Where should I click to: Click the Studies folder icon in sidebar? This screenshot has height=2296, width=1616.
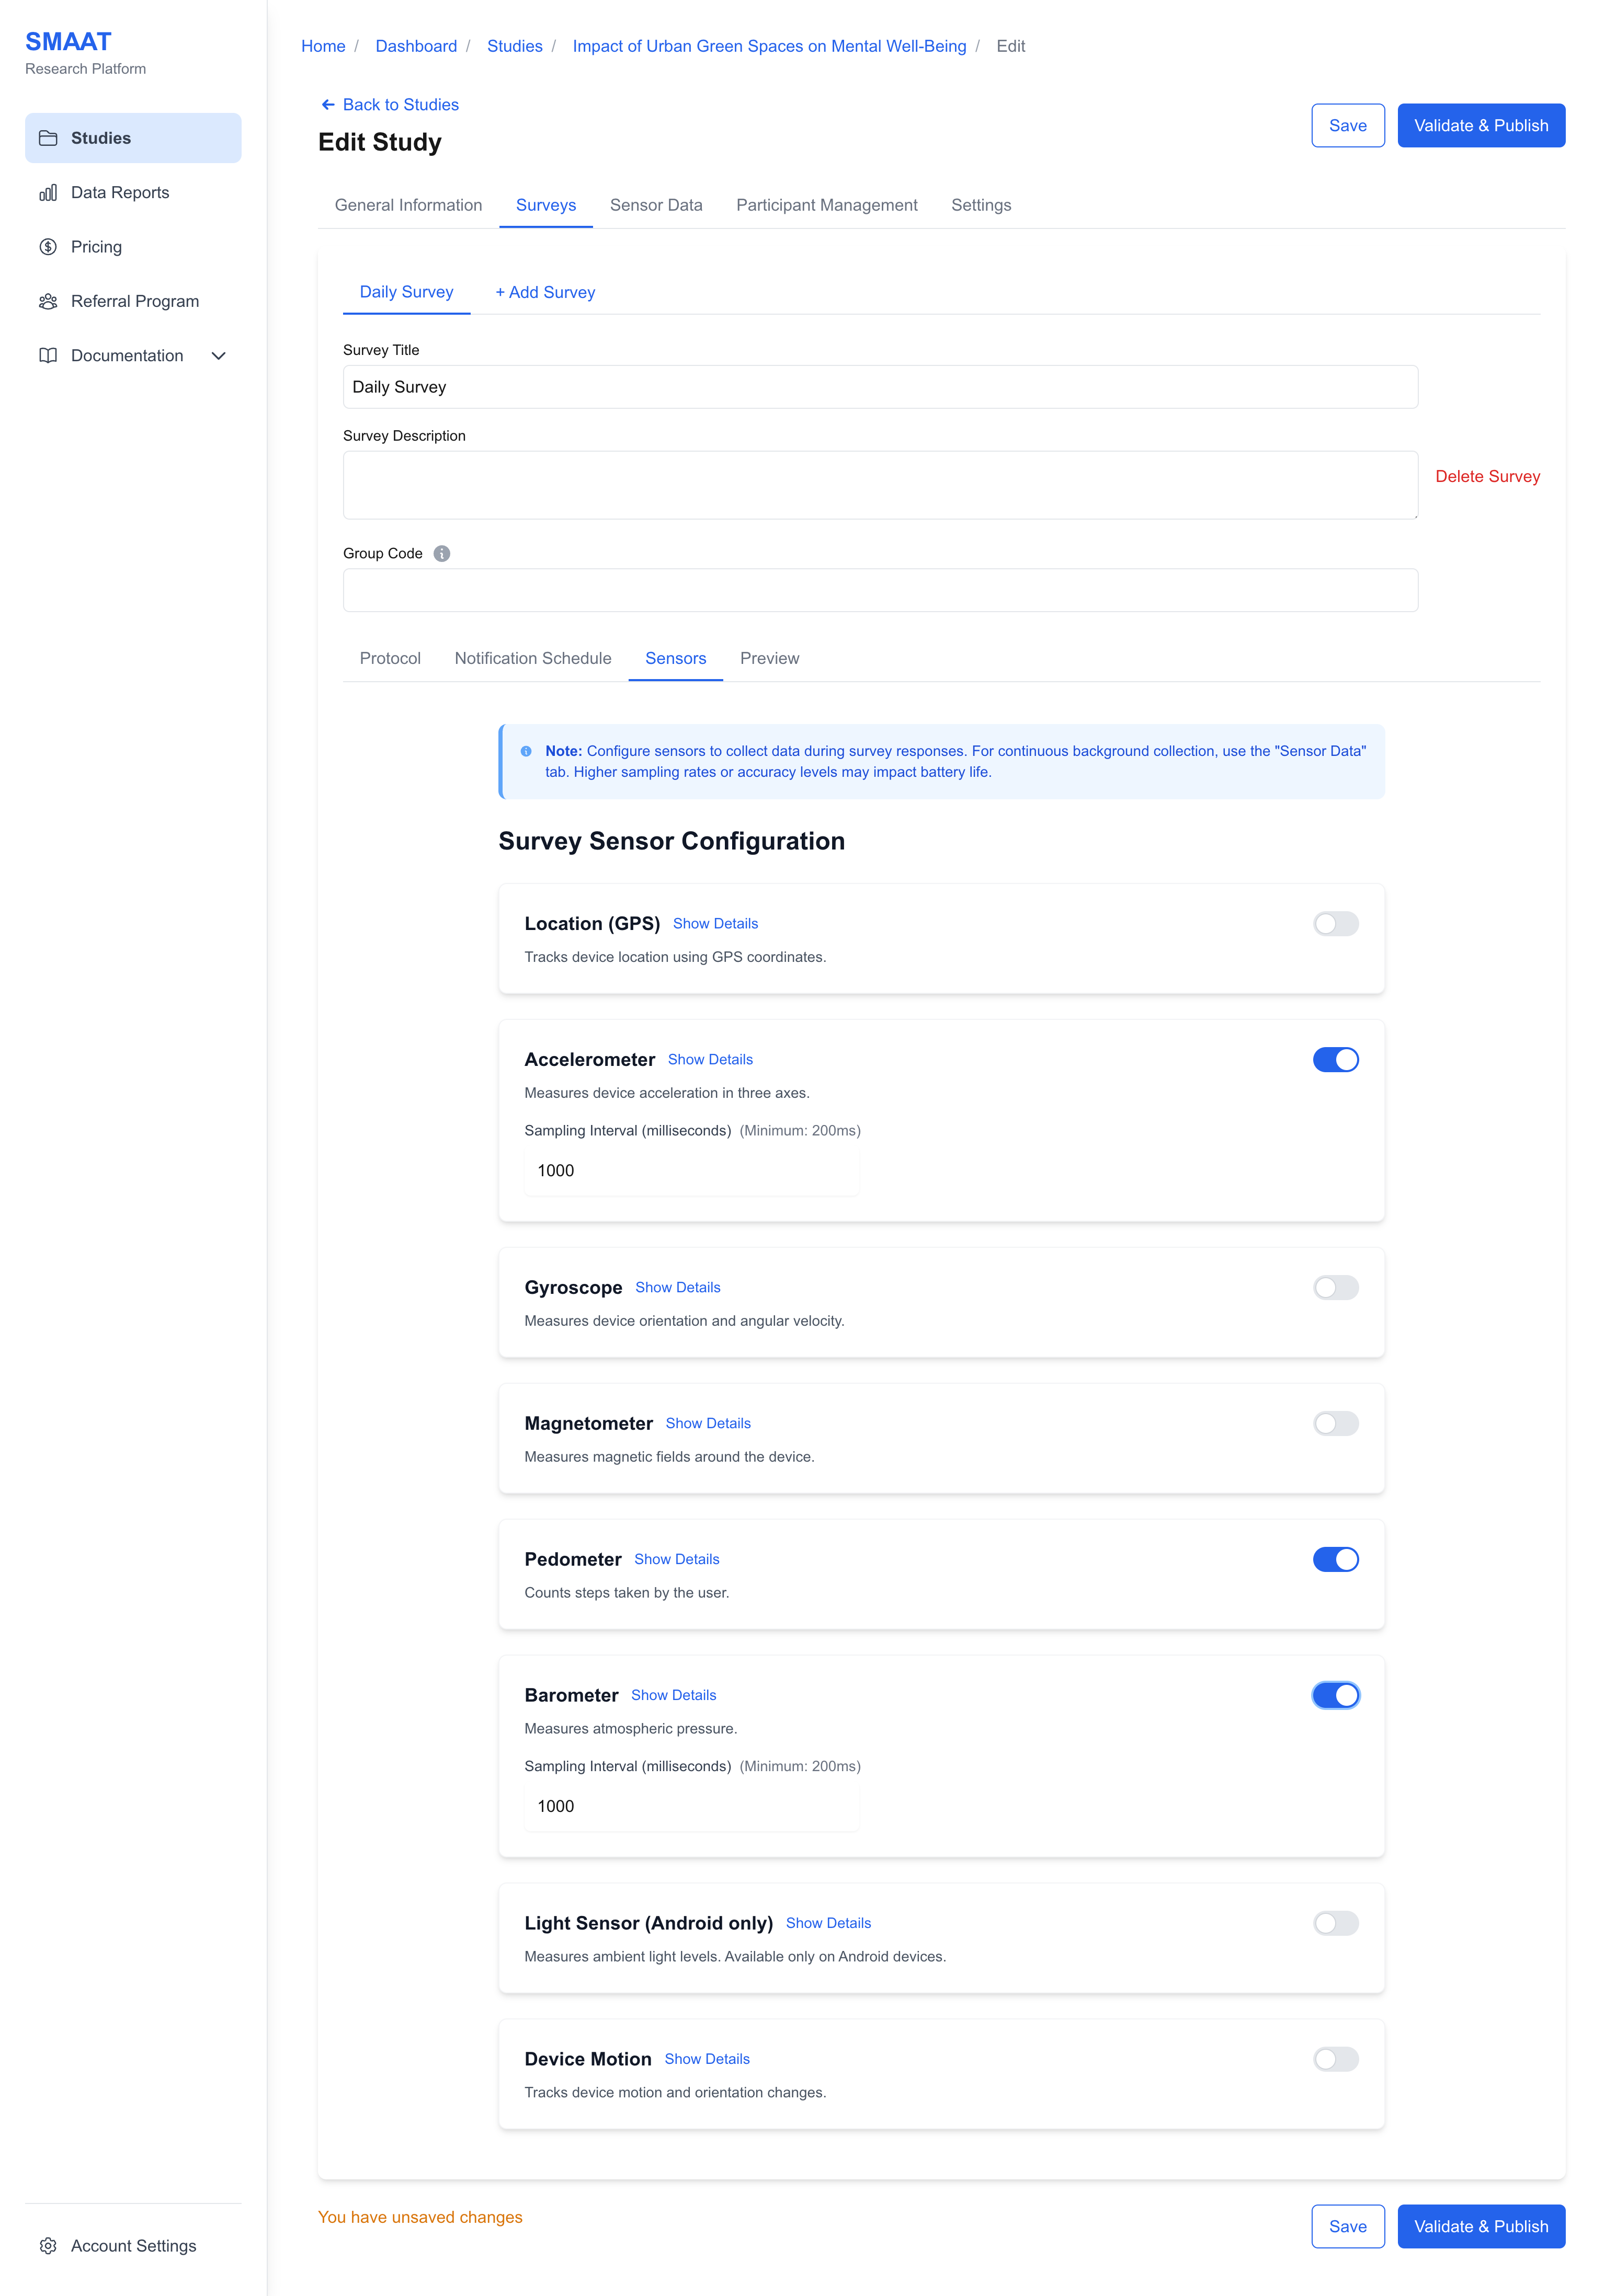pos(48,138)
